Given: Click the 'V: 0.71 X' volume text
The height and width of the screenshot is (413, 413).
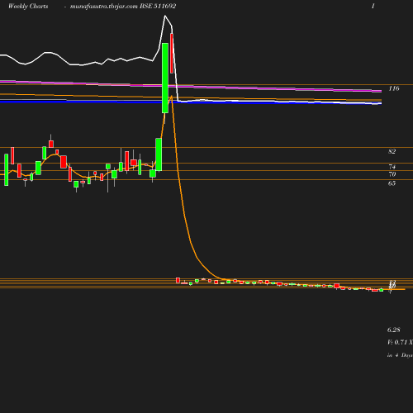Looking at the screenshot, I should click(400, 342).
